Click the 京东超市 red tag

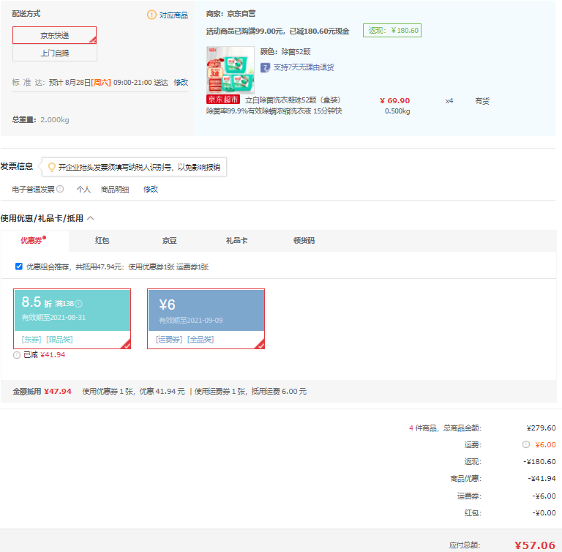click(223, 100)
